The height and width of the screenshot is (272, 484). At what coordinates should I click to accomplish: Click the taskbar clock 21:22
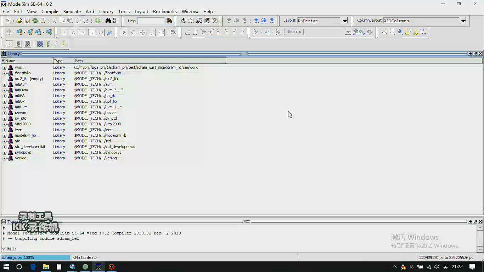(x=457, y=267)
